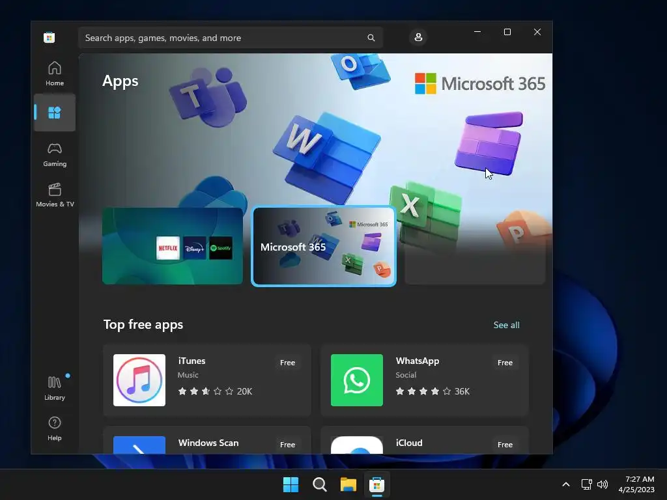
Task: Open the Library in the sidebar
Action: [x=55, y=388]
